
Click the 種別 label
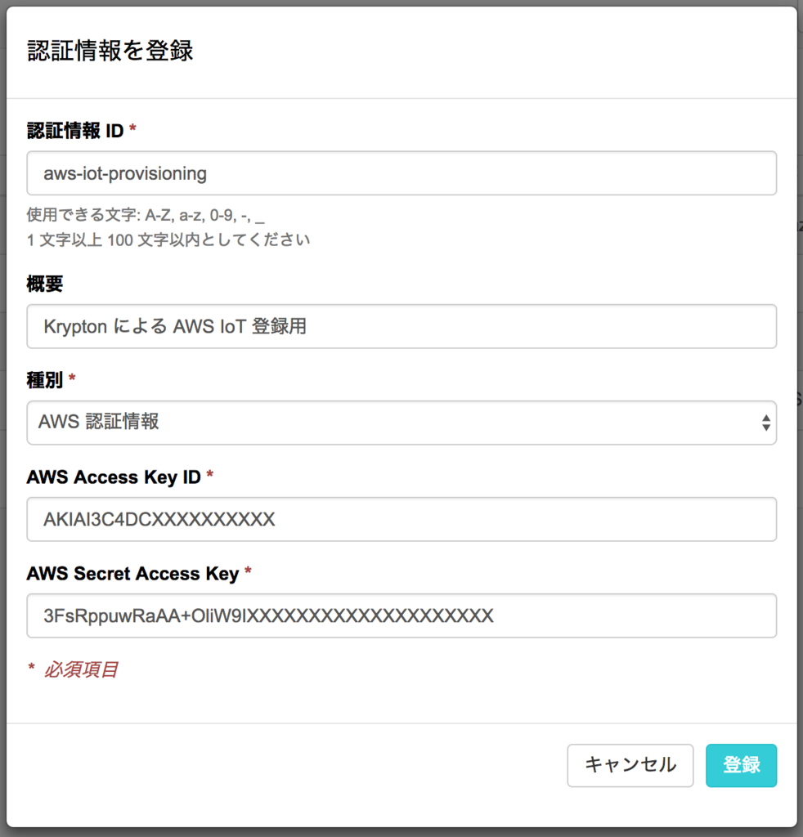[45, 380]
